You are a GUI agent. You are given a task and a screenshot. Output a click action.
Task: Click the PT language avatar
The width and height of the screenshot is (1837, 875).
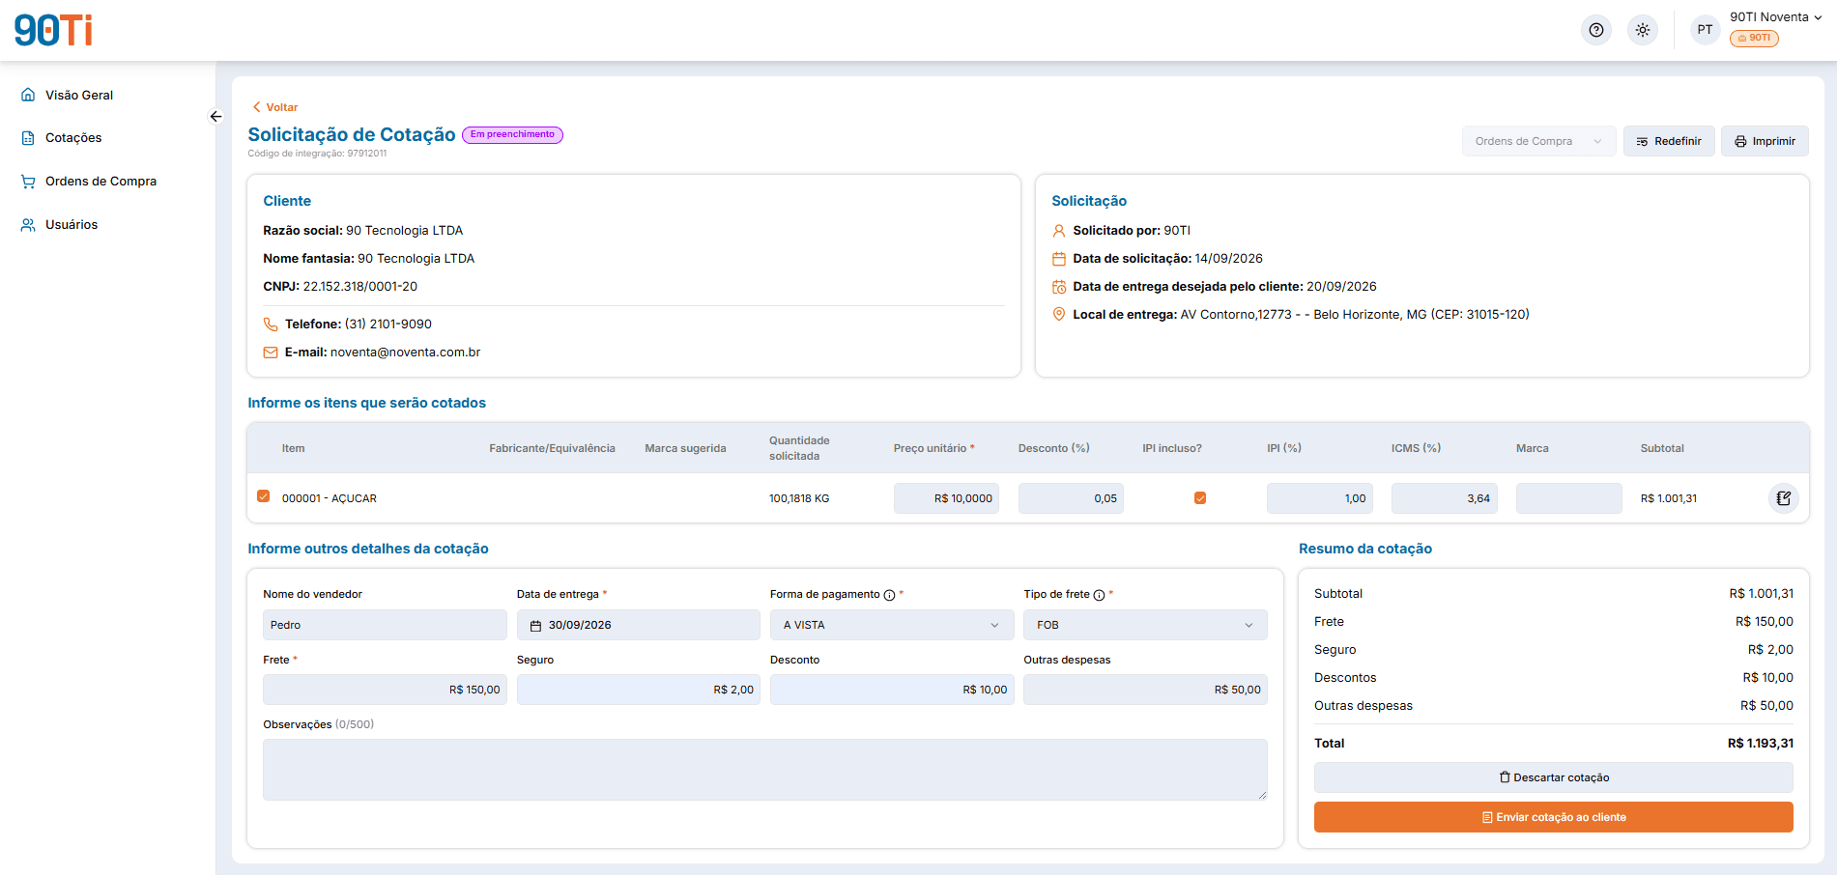1706,30
